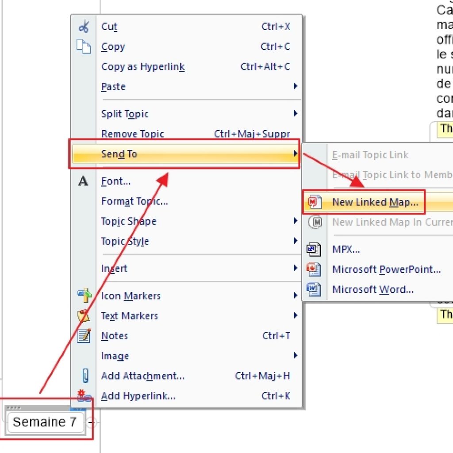
Task: Open Format Topic dialog
Action: pyautogui.click(x=134, y=201)
